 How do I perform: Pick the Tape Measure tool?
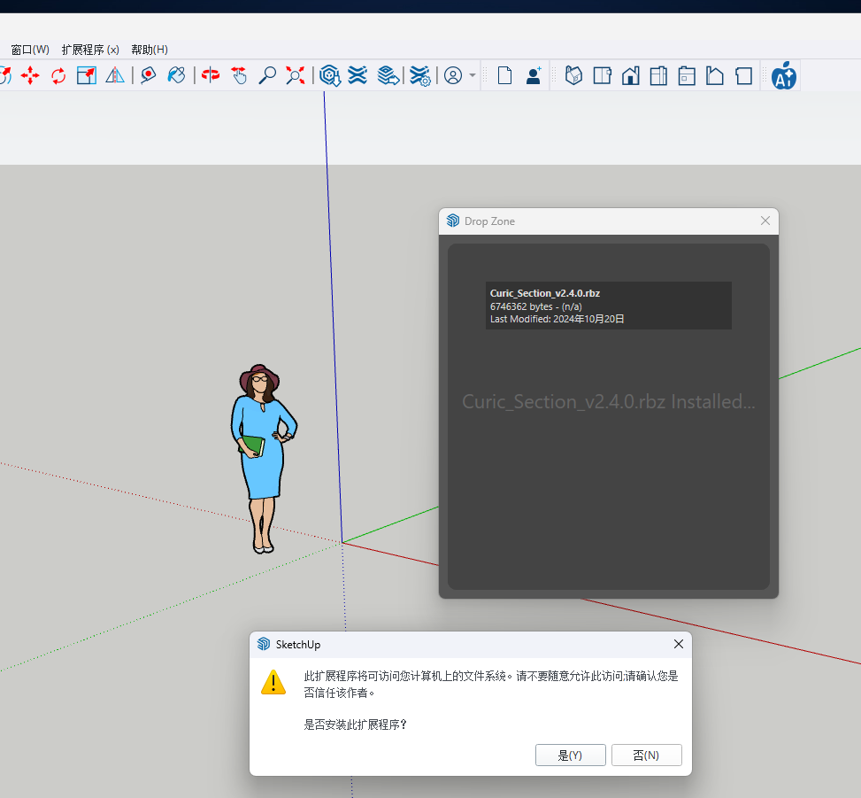[148, 75]
